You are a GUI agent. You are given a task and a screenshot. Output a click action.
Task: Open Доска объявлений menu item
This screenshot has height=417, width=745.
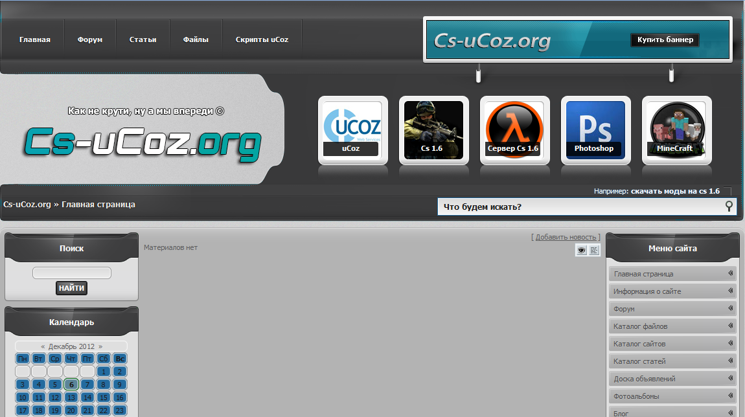point(672,379)
